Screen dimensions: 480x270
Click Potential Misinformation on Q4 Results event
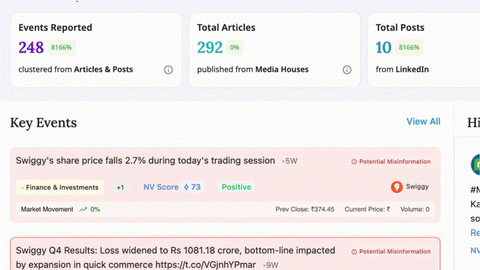tap(395, 252)
